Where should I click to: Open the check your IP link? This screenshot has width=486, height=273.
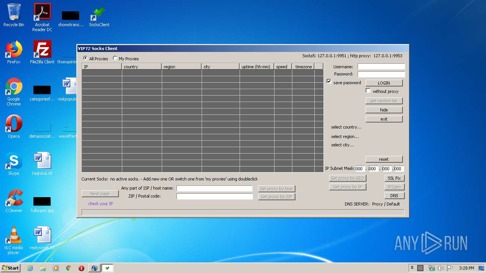[x=101, y=204]
